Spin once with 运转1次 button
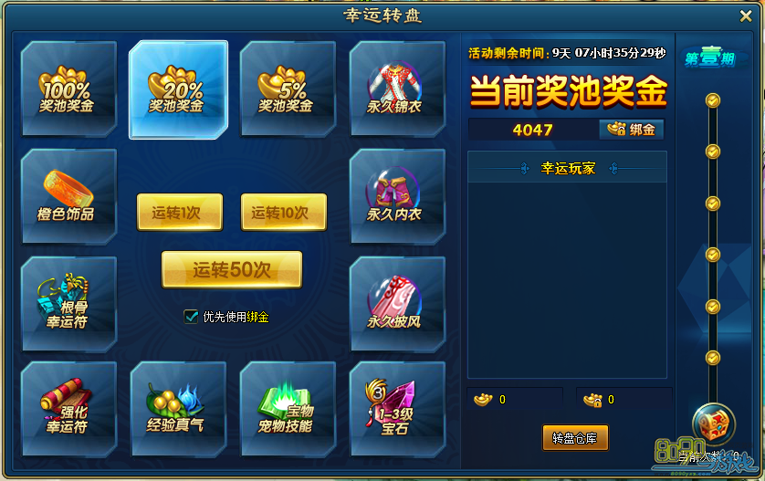Screen dimensions: 765x481 (180, 212)
